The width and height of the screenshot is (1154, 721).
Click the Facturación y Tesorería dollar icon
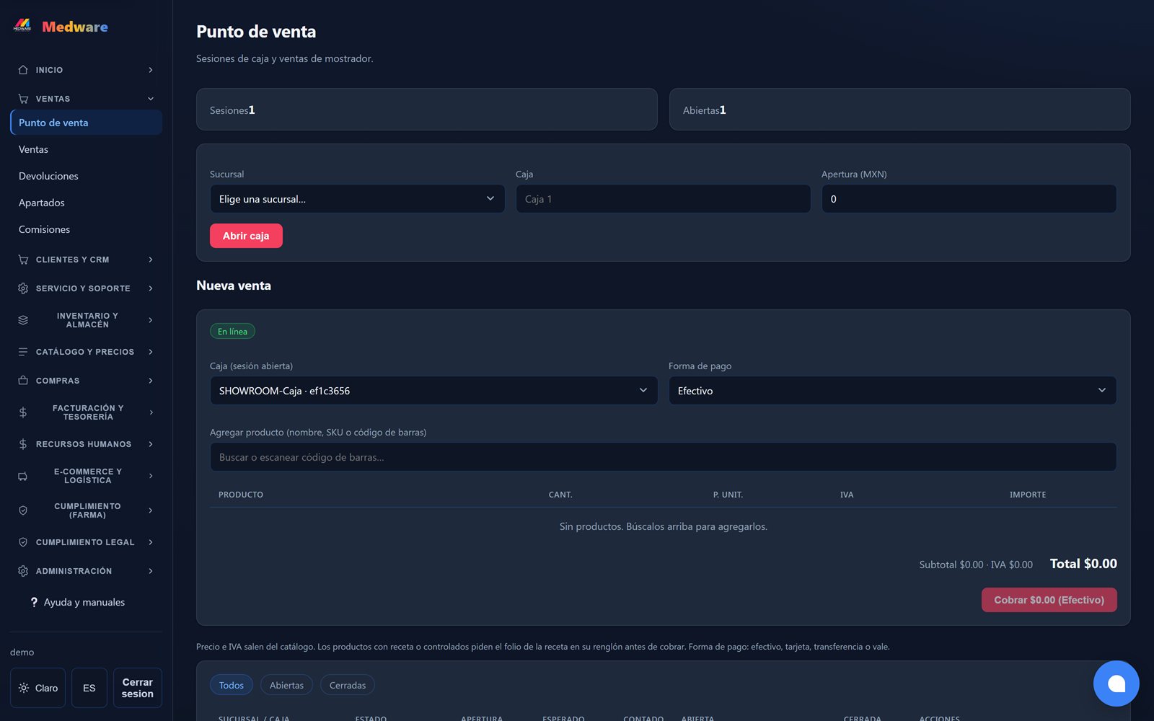tap(23, 412)
